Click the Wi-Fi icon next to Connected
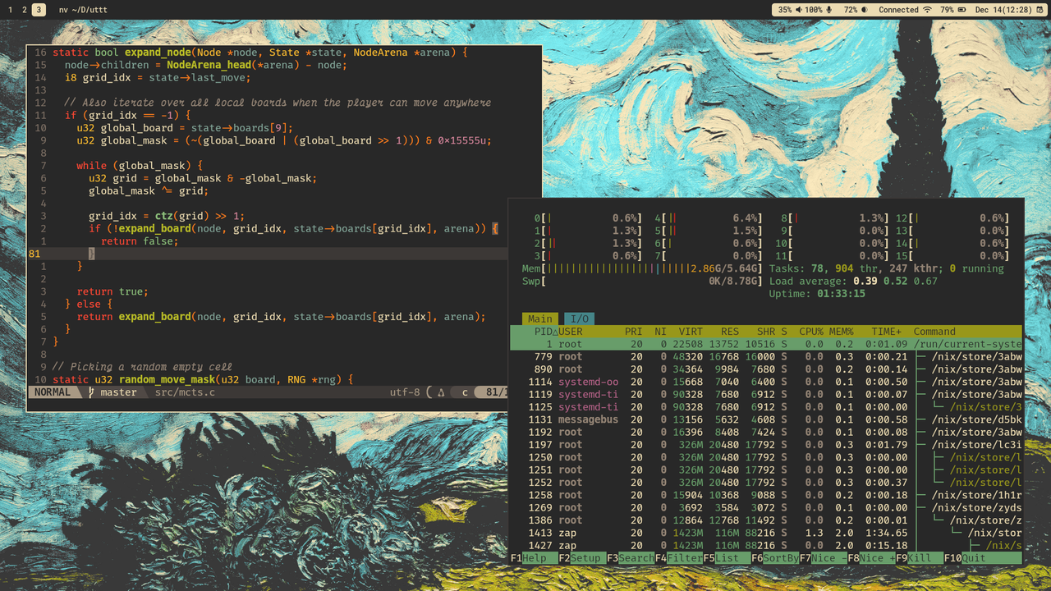This screenshot has height=591, width=1051. click(928, 10)
